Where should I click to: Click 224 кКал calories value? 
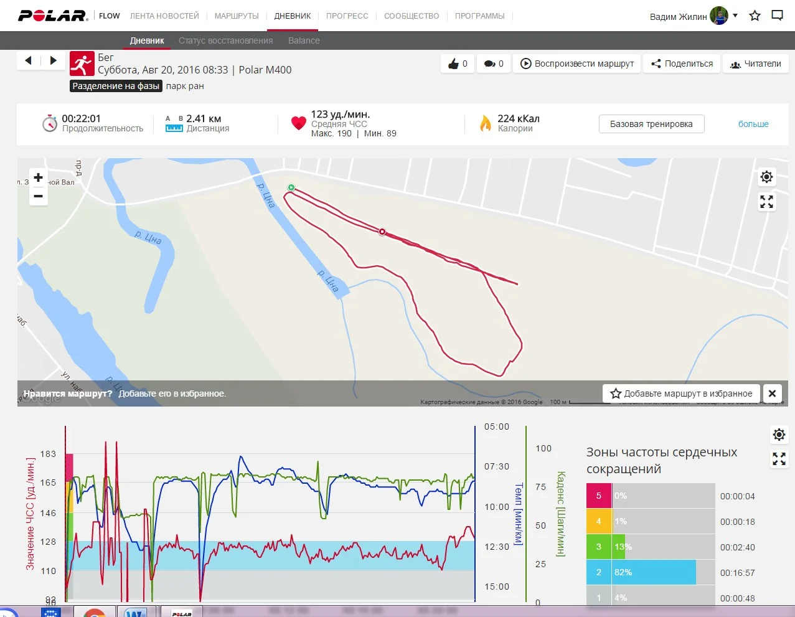519,118
